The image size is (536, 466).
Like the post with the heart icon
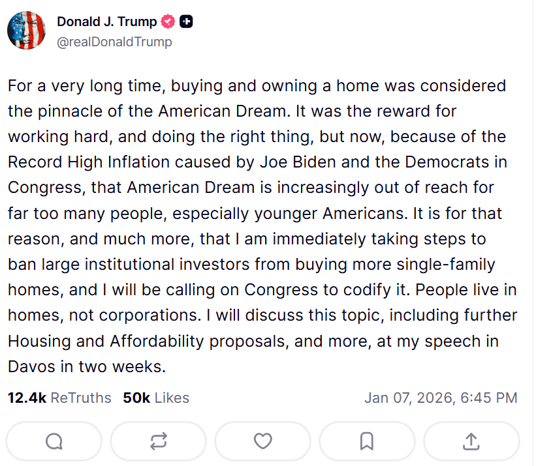pos(262,441)
